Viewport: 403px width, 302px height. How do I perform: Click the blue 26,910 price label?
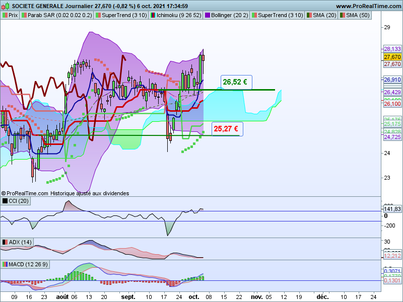392,80
